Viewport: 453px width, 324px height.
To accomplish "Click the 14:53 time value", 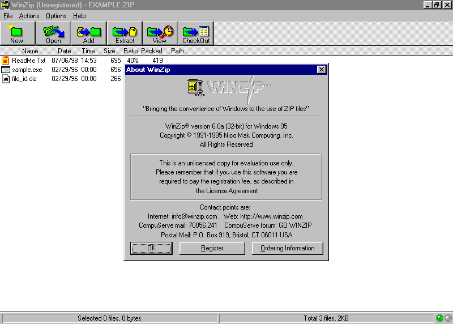I will (89, 61).
